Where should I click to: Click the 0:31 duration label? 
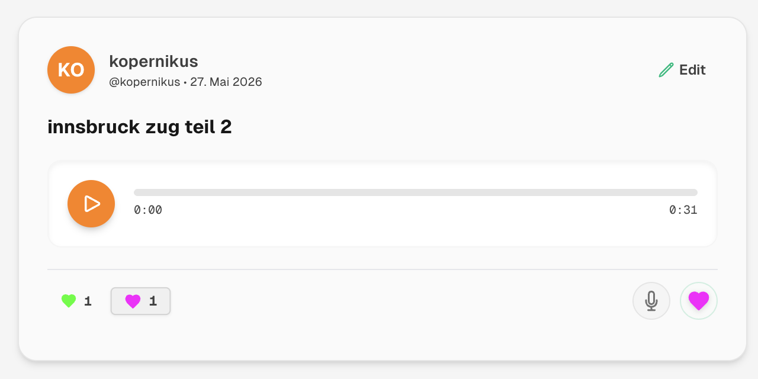point(683,210)
